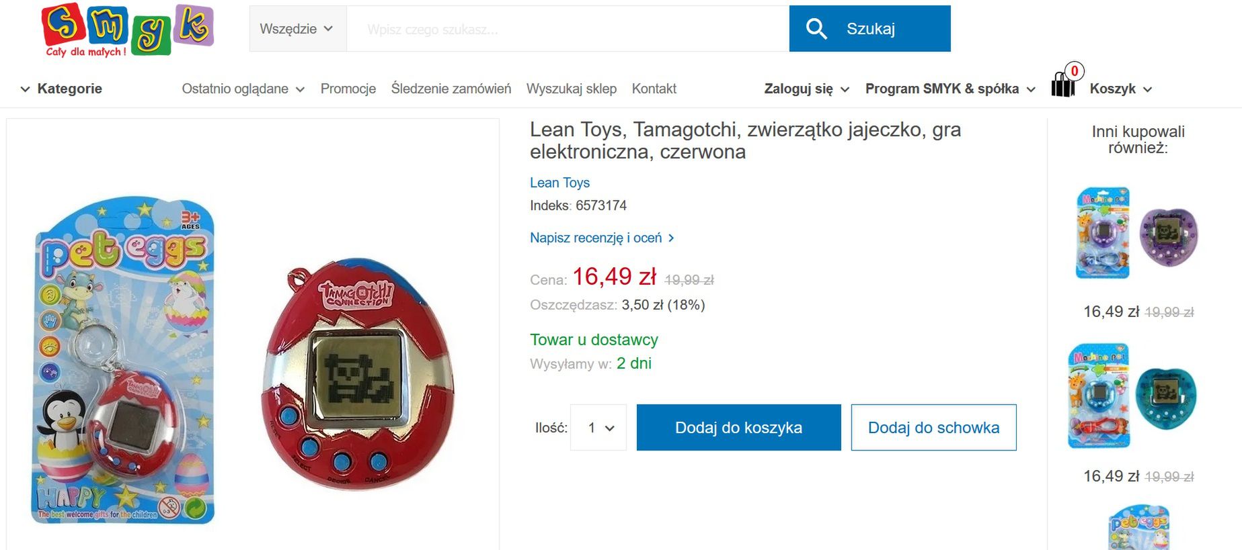
Task: Open the Program SMYK & spółka menu
Action: tap(950, 89)
